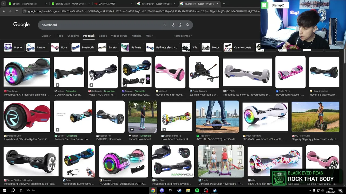Open GOTRAX Edge Self B... result link
Image resolution: width=346 pixels, height=194 pixels.
coord(68,95)
